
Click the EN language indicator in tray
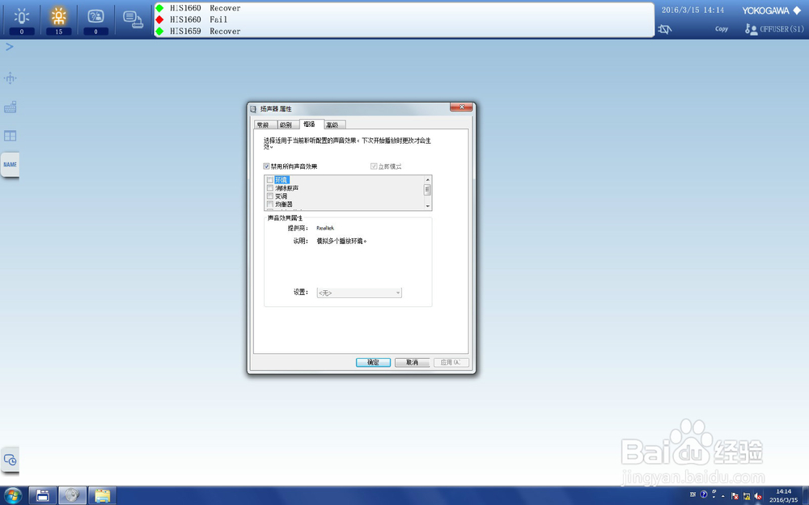click(693, 494)
